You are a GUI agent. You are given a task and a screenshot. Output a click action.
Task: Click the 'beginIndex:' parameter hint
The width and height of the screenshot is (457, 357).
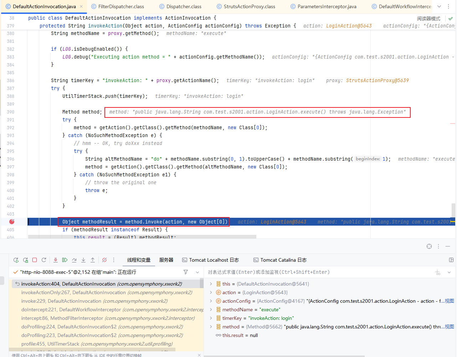coord(368,159)
